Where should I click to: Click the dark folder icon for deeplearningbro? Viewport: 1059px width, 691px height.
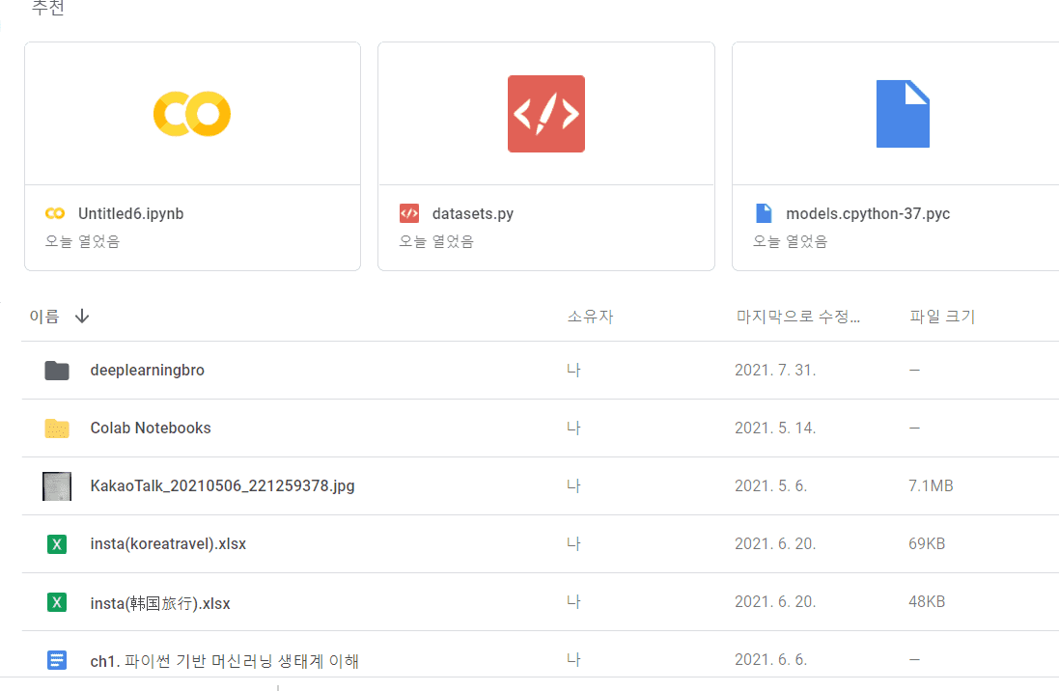click(57, 371)
